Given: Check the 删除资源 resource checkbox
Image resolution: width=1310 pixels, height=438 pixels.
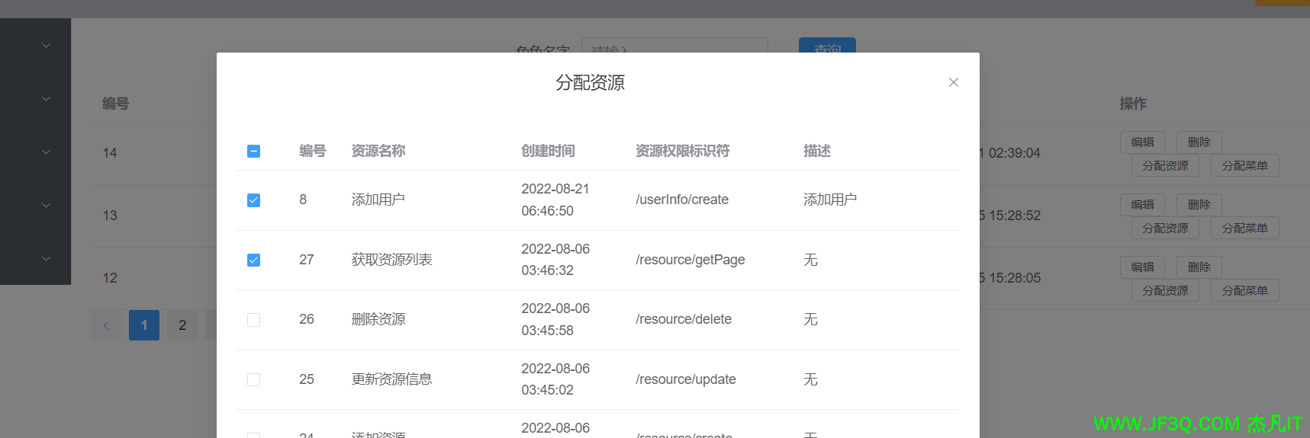Looking at the screenshot, I should pyautogui.click(x=254, y=320).
